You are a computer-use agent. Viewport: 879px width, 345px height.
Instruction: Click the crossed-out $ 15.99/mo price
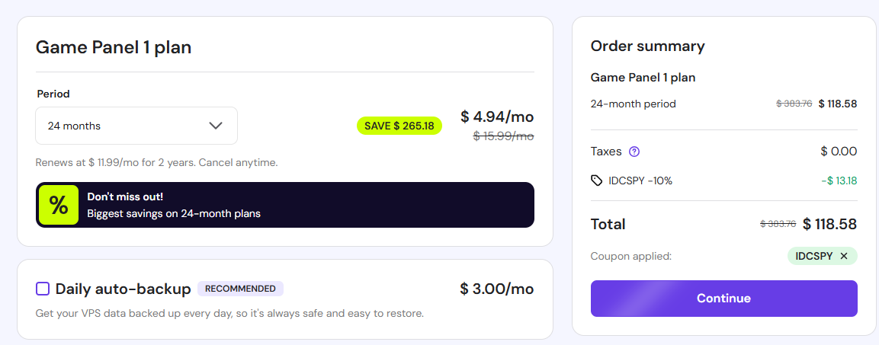tap(503, 136)
